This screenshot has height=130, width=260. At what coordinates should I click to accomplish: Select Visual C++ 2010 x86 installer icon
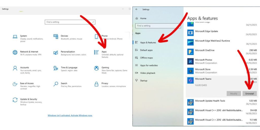(190, 121)
